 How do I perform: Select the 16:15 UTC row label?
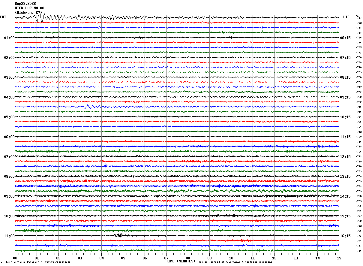pyautogui.click(x=345, y=236)
